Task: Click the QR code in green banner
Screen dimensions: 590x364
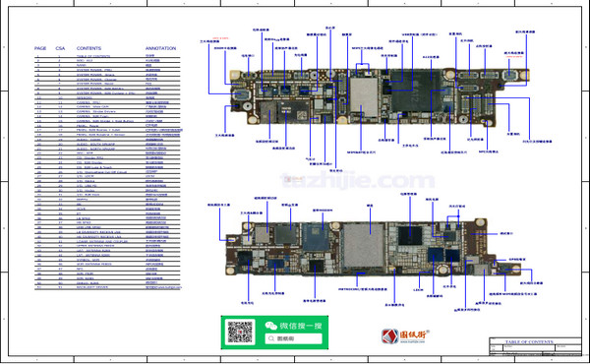Action: coord(240,332)
